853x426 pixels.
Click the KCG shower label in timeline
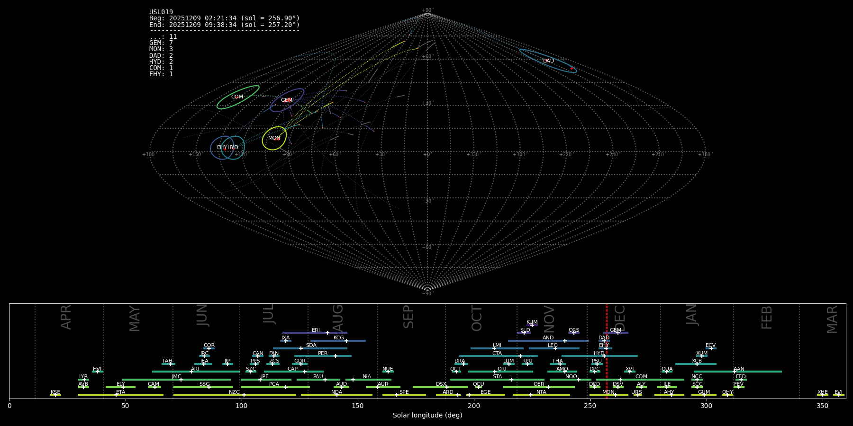(x=339, y=338)
